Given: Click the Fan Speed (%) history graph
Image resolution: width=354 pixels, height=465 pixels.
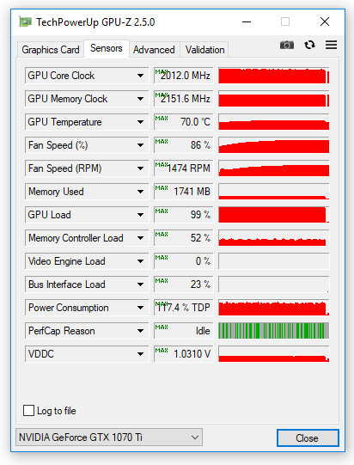Looking at the screenshot, I should click(x=273, y=145).
